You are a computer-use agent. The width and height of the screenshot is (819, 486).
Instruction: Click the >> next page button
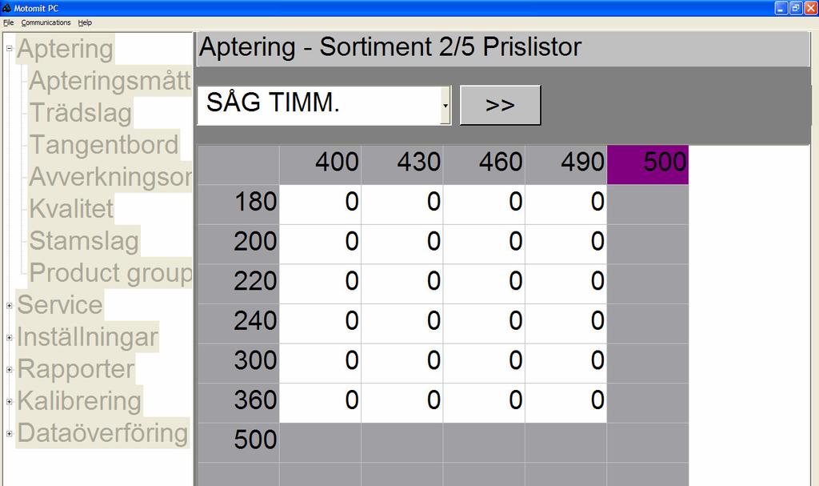(500, 105)
